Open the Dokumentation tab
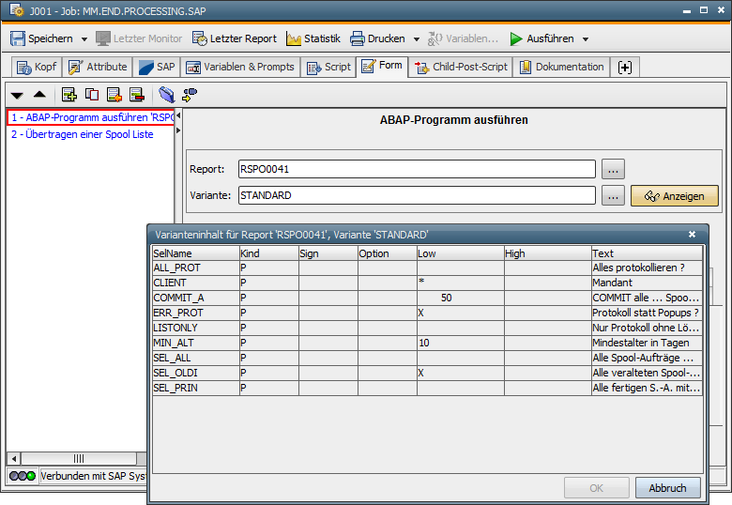 561,67
